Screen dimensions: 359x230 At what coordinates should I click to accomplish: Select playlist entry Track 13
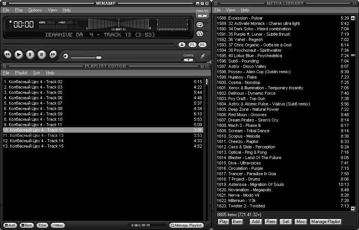pos(103,135)
